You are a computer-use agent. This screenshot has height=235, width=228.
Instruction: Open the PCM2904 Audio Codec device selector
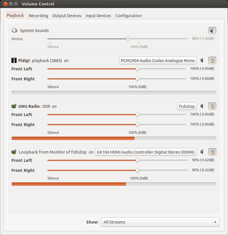[x=158, y=60]
